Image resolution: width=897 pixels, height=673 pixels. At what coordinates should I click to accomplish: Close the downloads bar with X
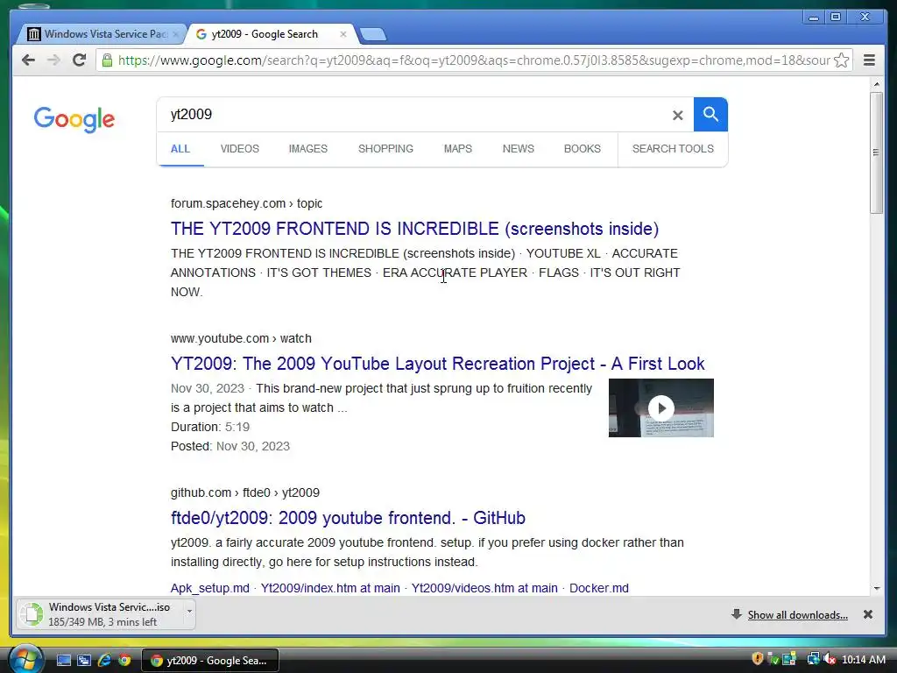point(868,614)
